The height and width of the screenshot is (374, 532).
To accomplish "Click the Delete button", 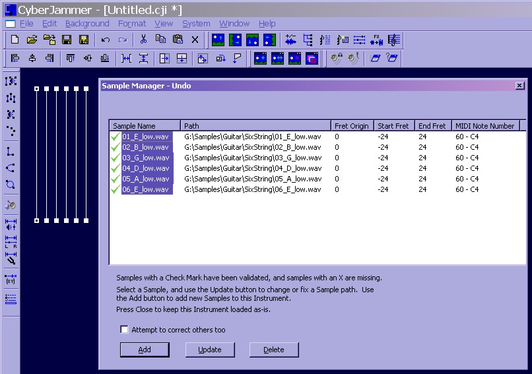I will (x=274, y=350).
